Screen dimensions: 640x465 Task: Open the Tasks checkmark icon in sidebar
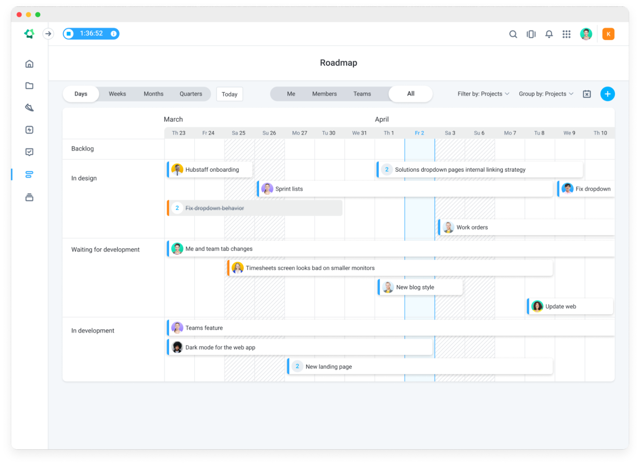[29, 152]
